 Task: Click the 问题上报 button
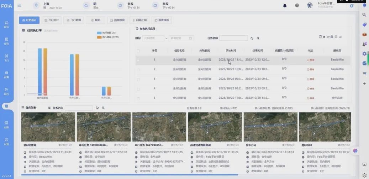point(139,20)
